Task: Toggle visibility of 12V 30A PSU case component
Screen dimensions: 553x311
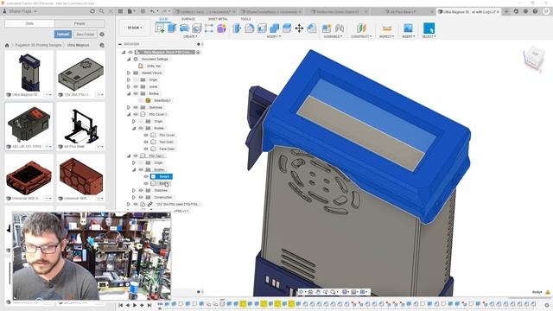Action: pos(136,204)
